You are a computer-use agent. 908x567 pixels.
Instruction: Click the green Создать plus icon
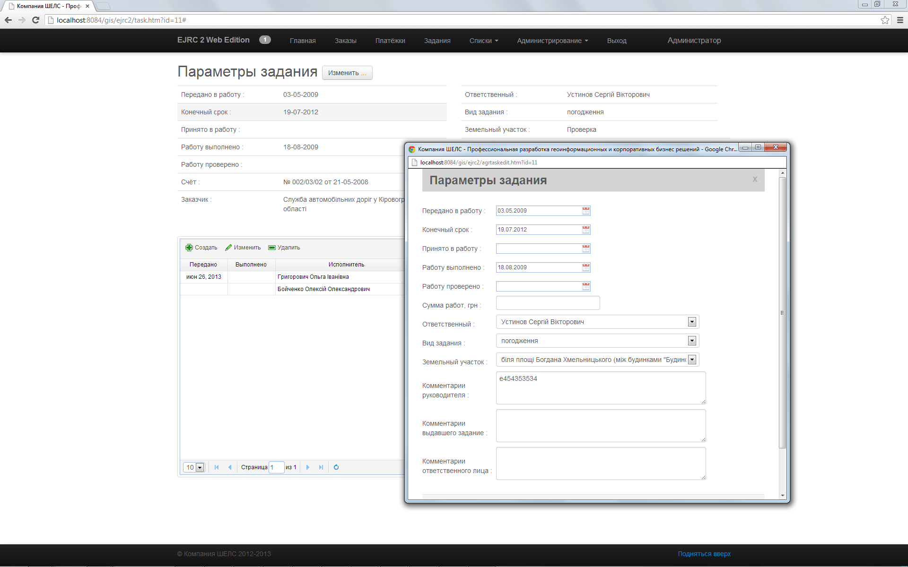coord(189,248)
